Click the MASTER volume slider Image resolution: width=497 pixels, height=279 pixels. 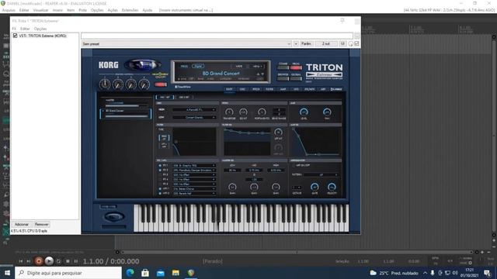pyautogui.click(x=126, y=105)
